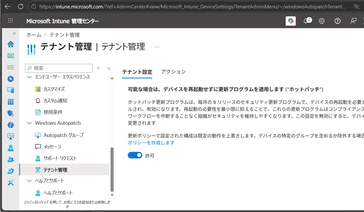This screenshot has height=212, width=364.
Task: Click the crossed-eye tracking icon in the address bar
Action: pos(356,7)
